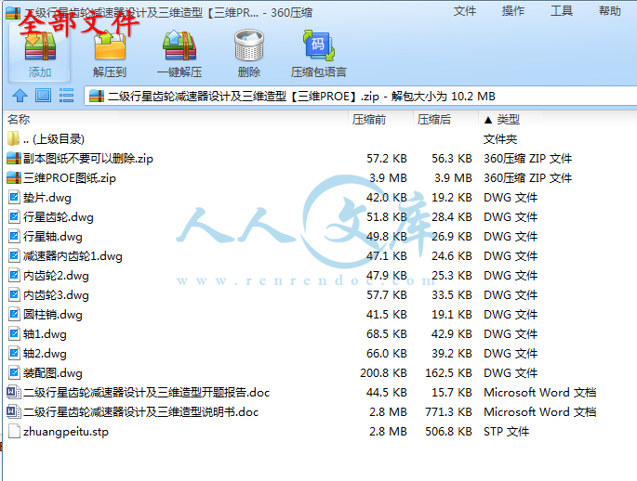Select the 轴2.dwg file icon
Image resolution: width=637 pixels, height=481 pixels.
[x=14, y=353]
